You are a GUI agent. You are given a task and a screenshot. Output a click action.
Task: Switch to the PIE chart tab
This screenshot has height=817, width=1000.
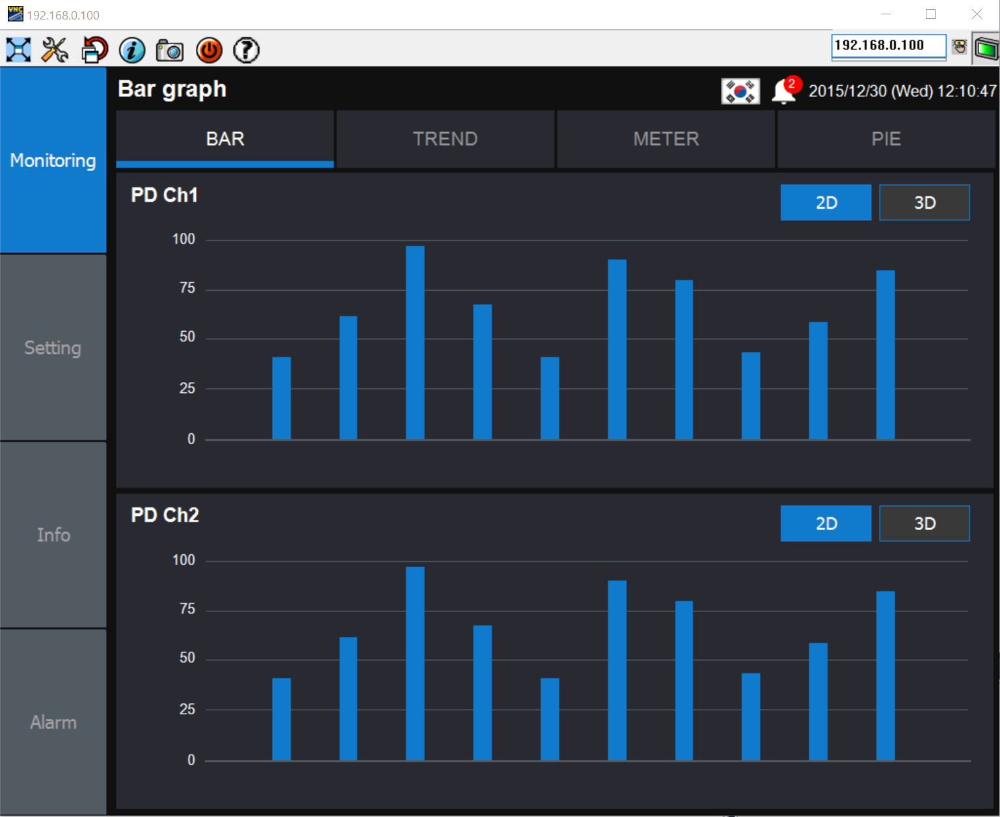885,139
